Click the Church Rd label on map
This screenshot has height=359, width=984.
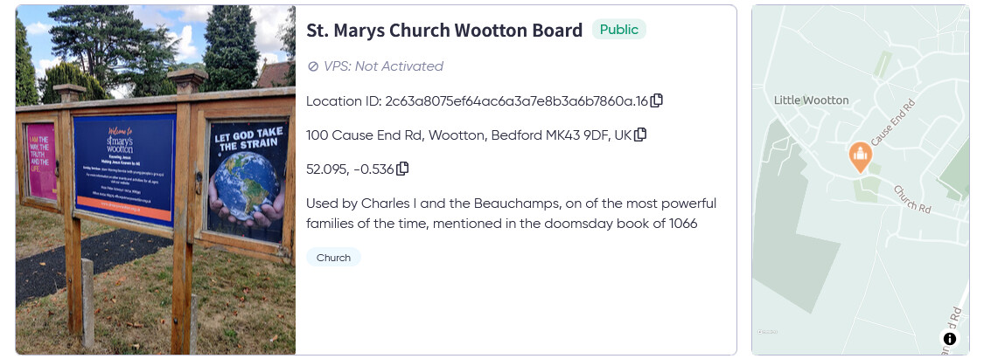point(913,199)
